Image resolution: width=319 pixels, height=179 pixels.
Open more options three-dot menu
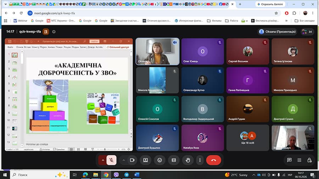click(200, 160)
